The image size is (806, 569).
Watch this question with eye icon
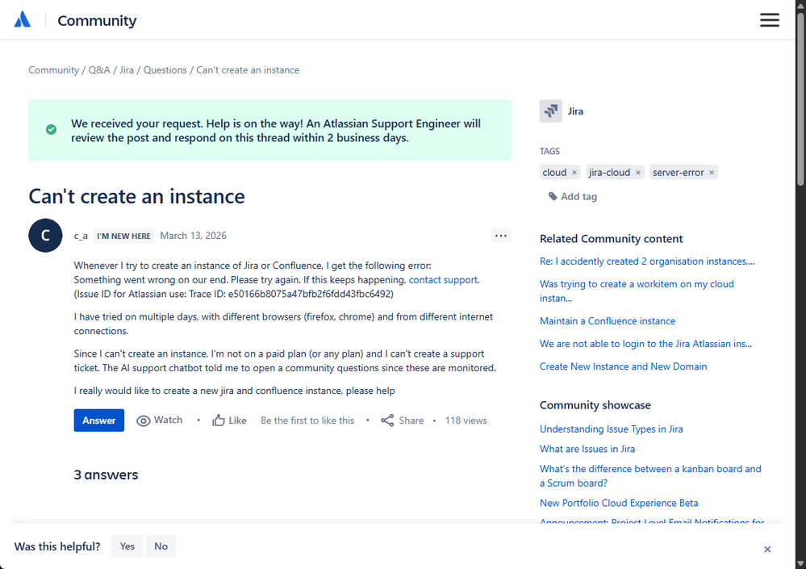(x=160, y=420)
